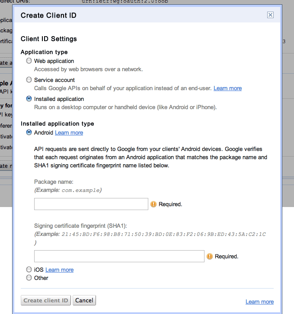Close the Create Client ID dialog
294x314 pixels.
click(270, 15)
